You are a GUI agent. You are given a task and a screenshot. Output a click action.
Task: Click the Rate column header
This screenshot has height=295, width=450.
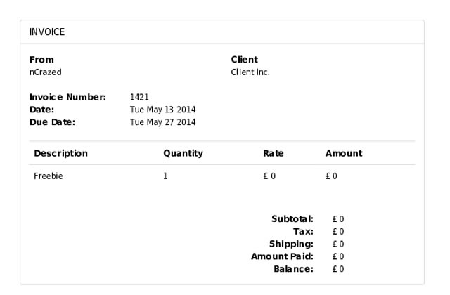click(273, 153)
